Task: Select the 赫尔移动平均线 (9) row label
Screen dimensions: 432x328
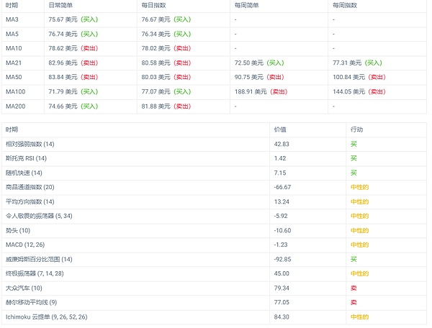Action: click(31, 303)
